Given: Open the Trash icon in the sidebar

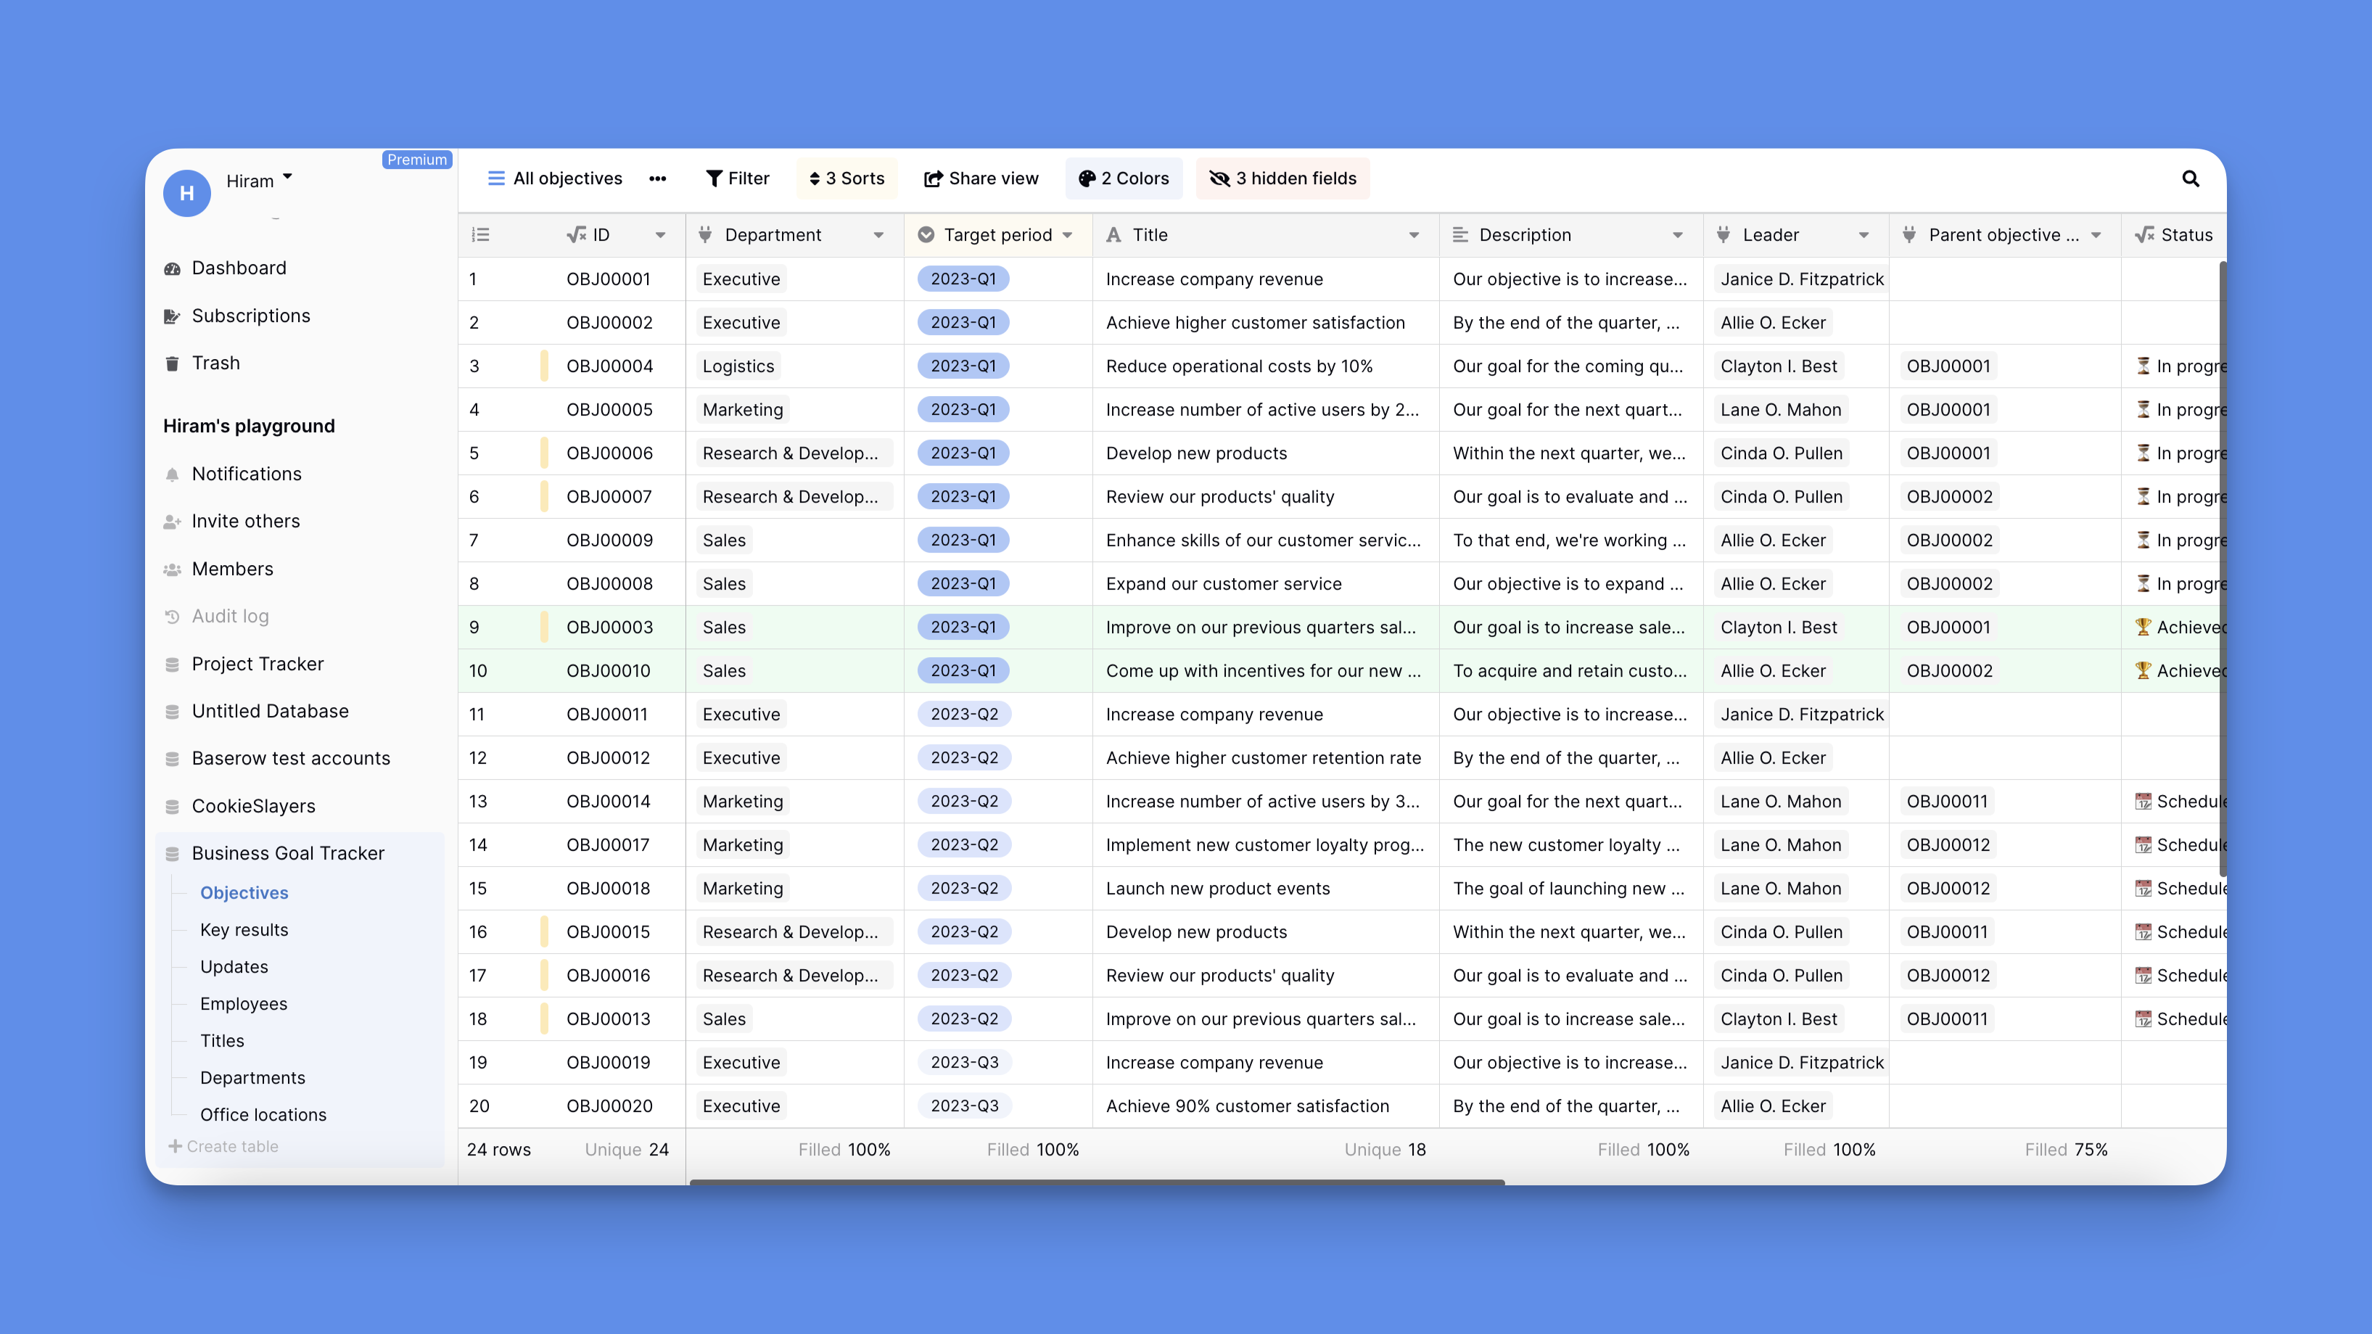Looking at the screenshot, I should [172, 363].
